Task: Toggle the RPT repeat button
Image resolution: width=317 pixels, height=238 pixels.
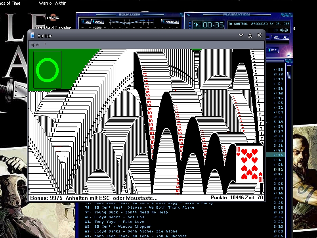Action: click(x=273, y=50)
